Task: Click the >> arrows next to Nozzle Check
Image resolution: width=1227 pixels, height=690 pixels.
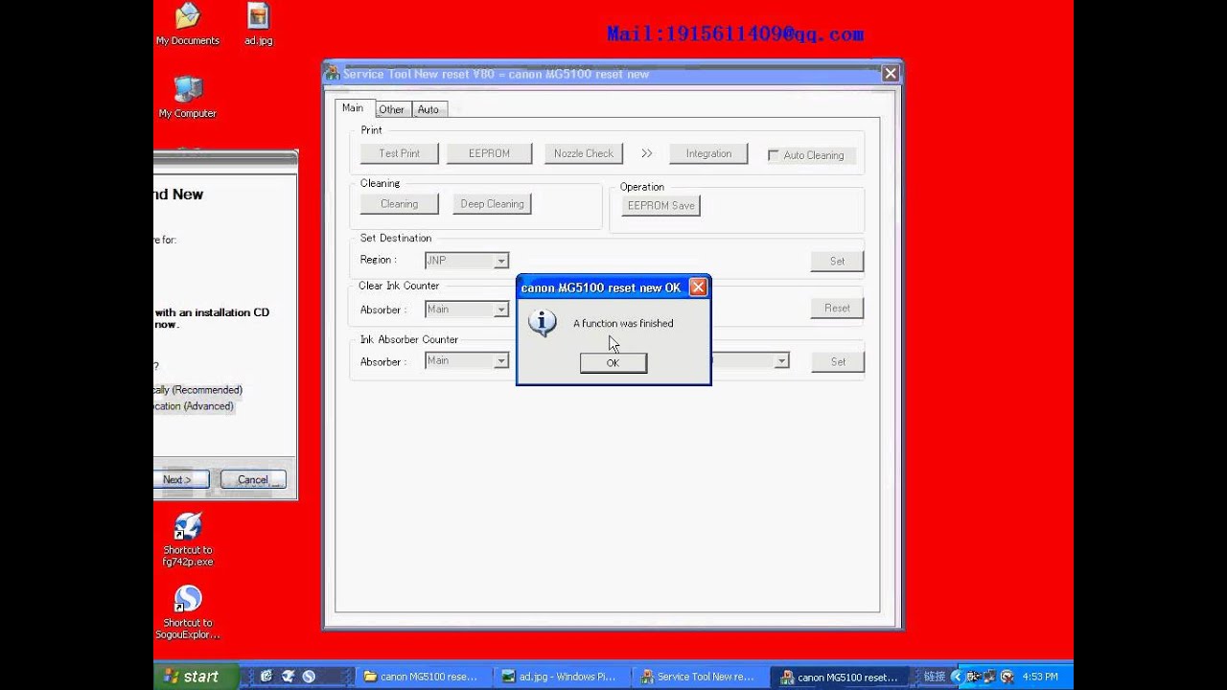Action: point(647,153)
